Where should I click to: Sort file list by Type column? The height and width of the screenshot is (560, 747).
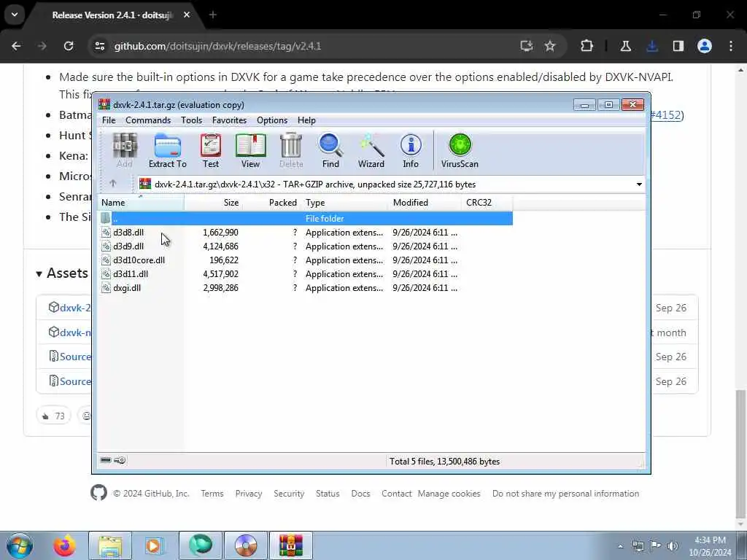tap(345, 203)
